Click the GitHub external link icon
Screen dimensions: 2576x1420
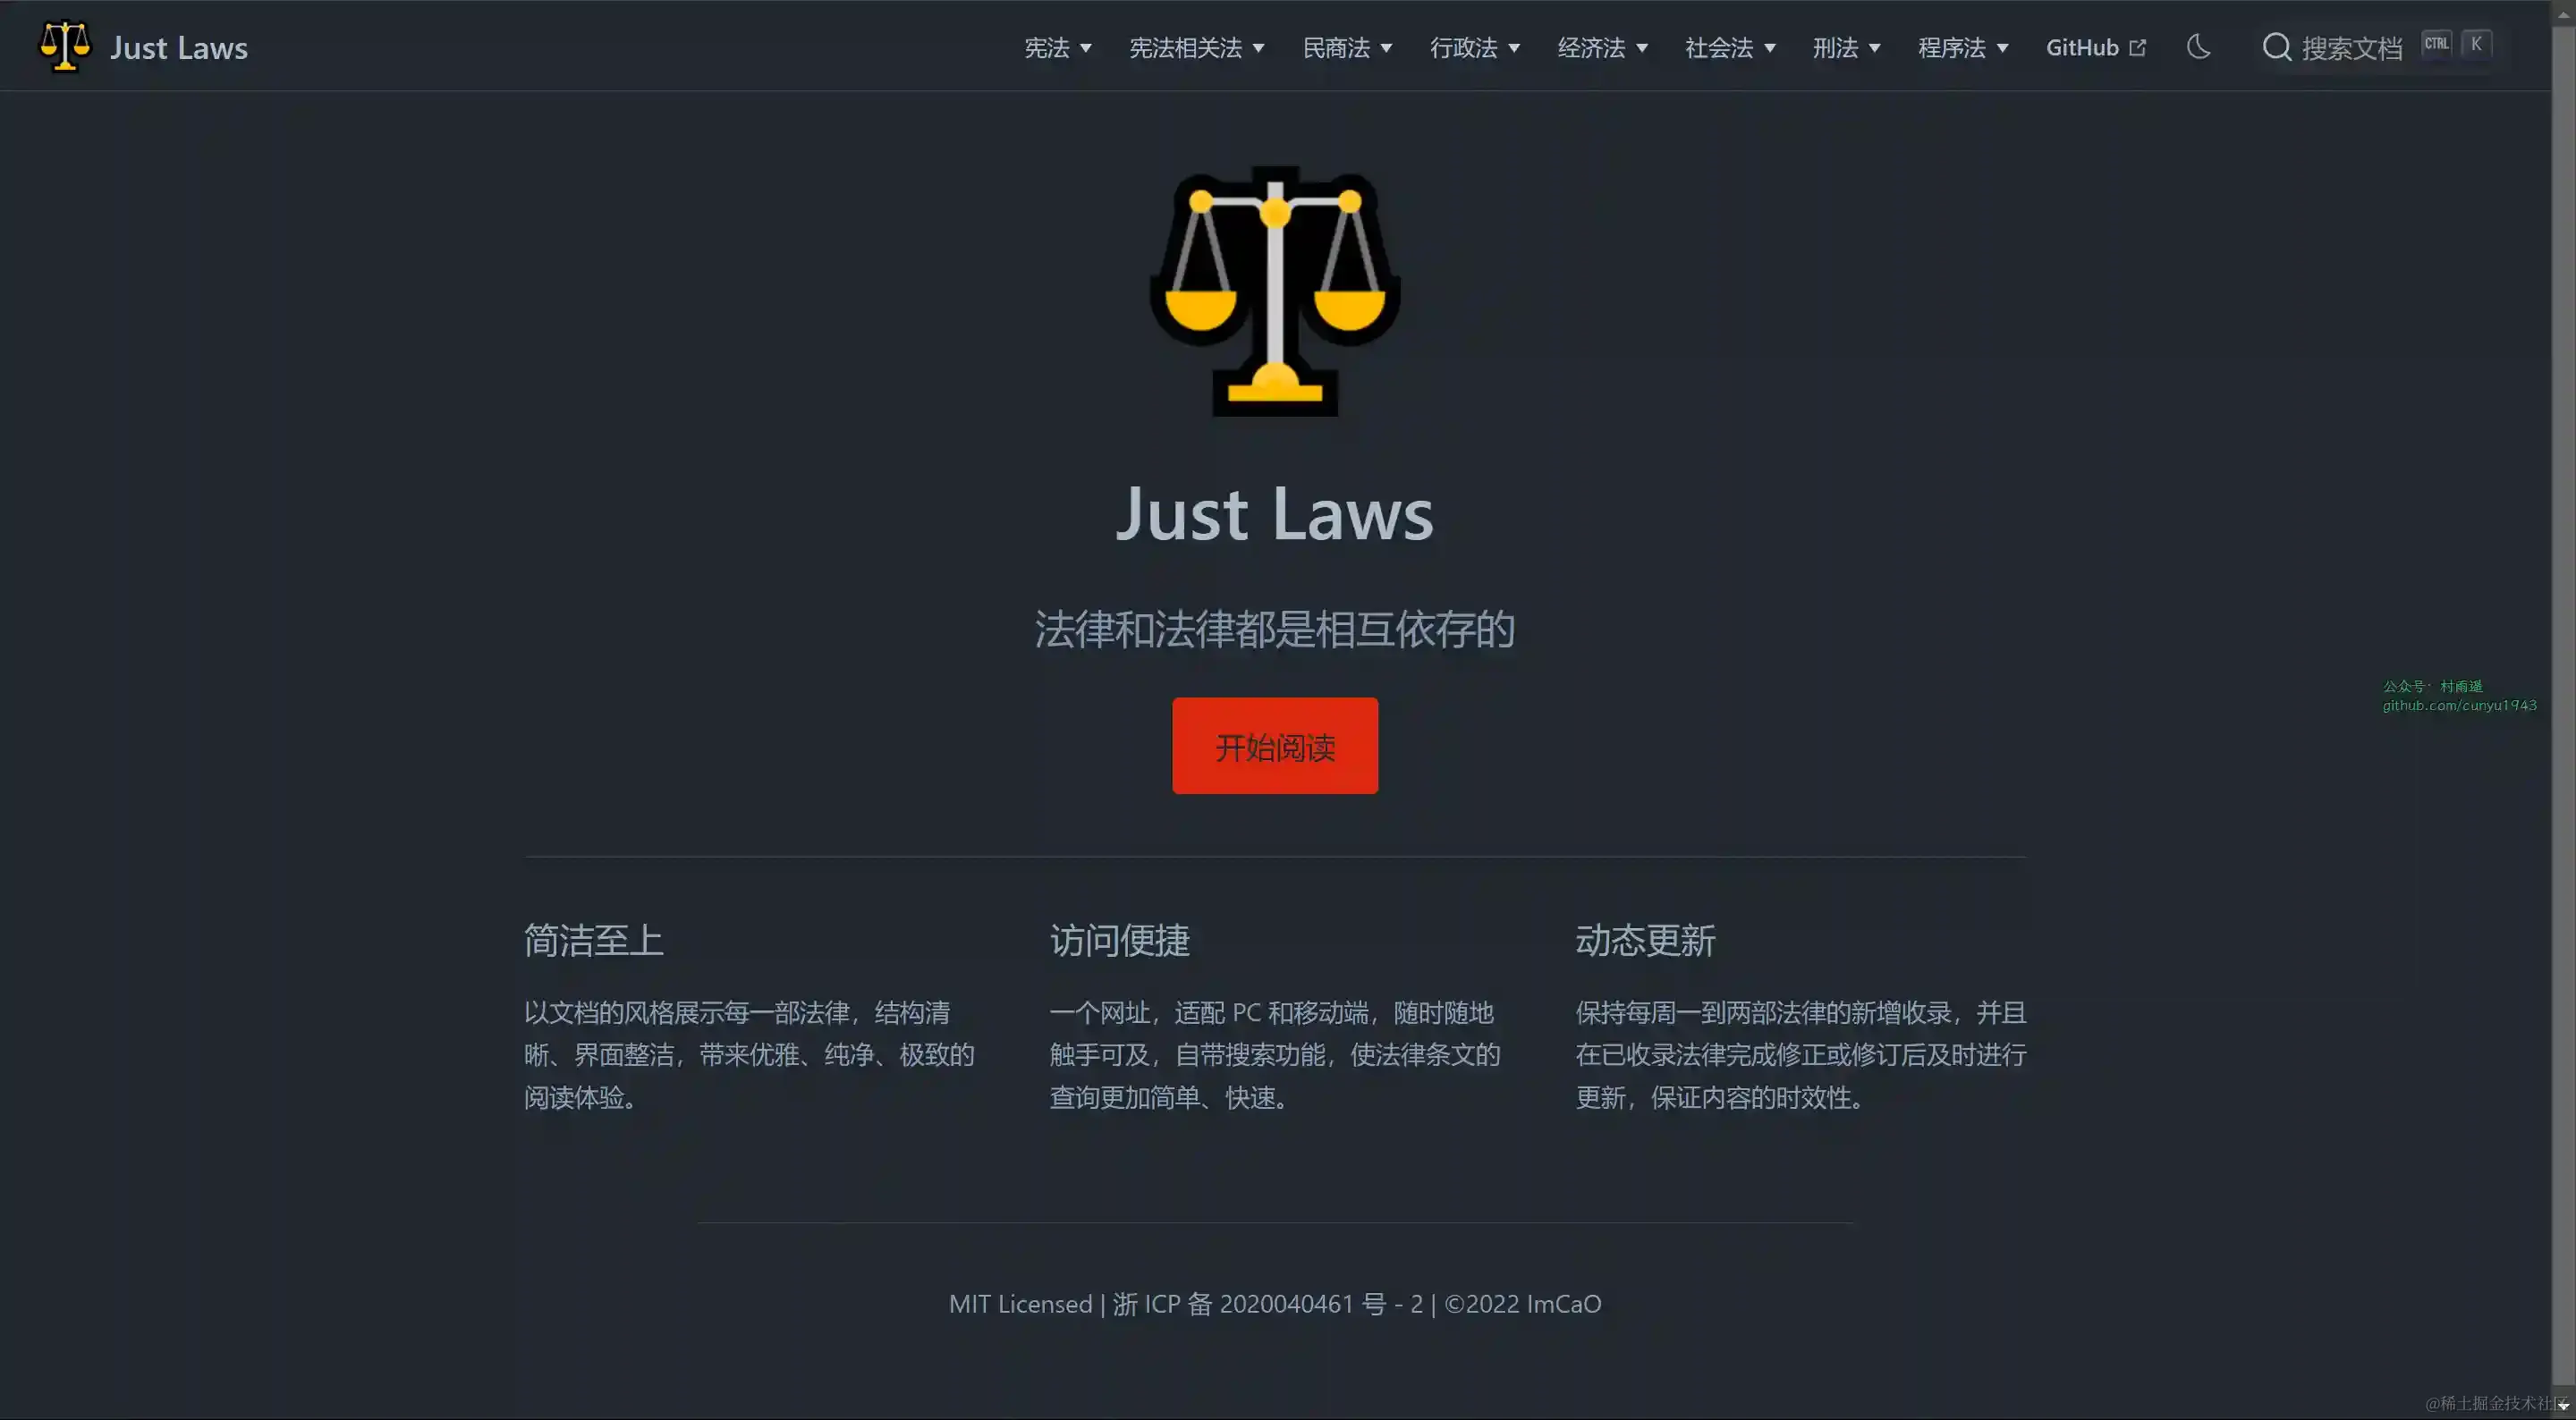(2138, 48)
